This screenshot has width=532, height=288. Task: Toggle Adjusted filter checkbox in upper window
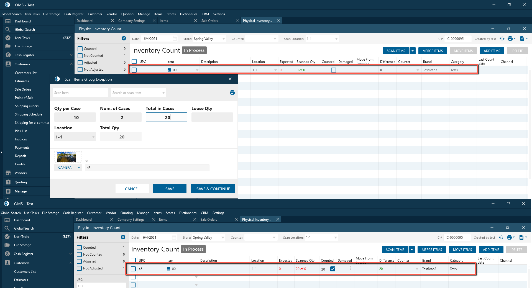point(80,63)
